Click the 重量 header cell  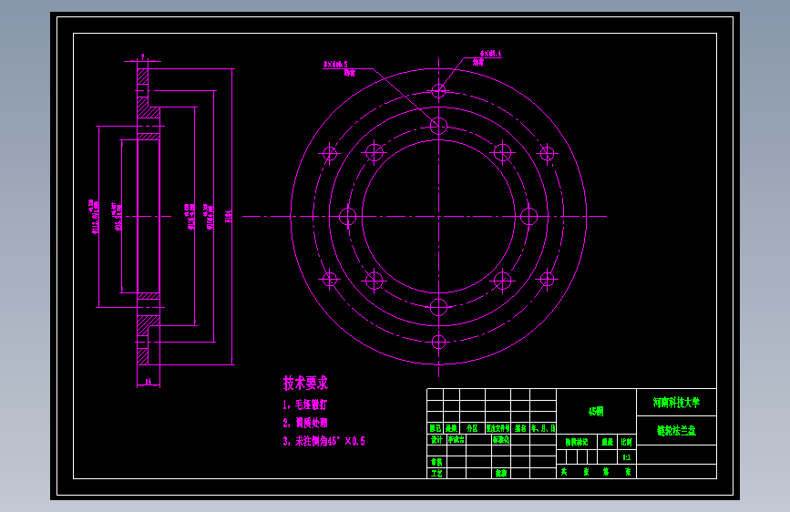pyautogui.click(x=608, y=442)
